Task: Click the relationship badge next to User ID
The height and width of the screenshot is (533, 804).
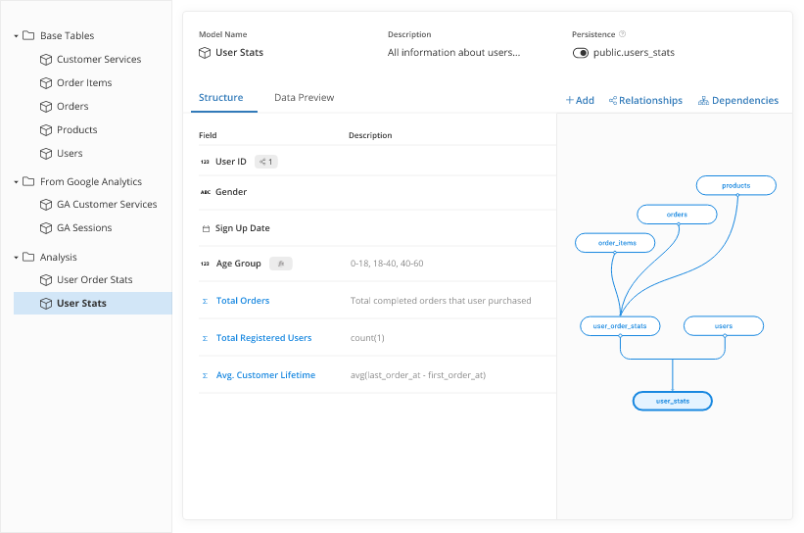Action: [x=265, y=162]
